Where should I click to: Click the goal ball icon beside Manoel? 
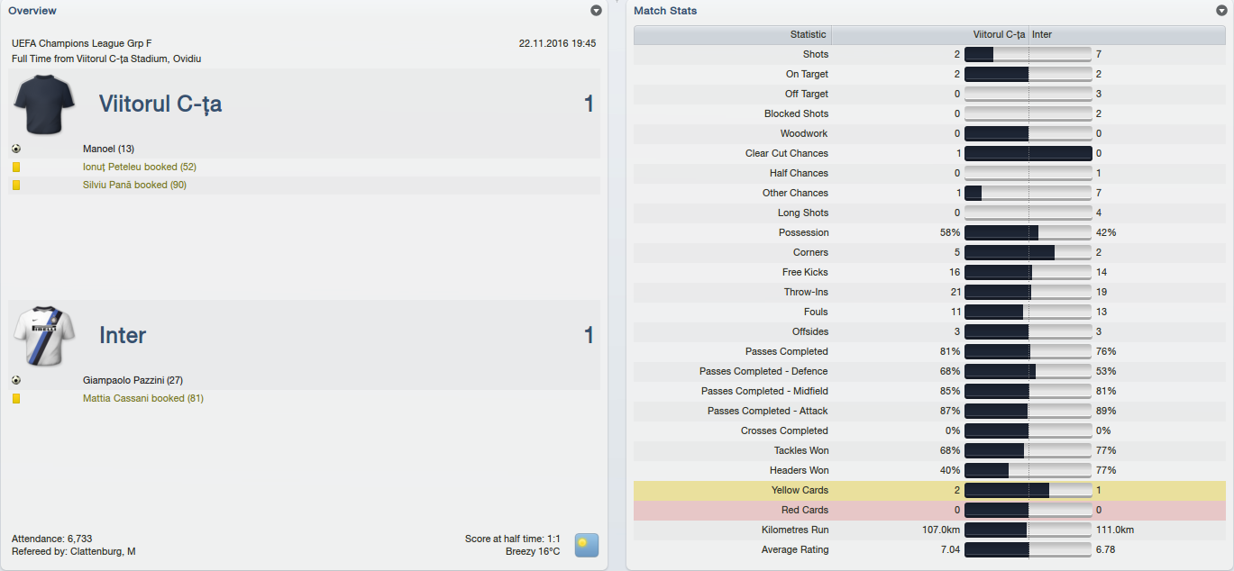[16, 149]
